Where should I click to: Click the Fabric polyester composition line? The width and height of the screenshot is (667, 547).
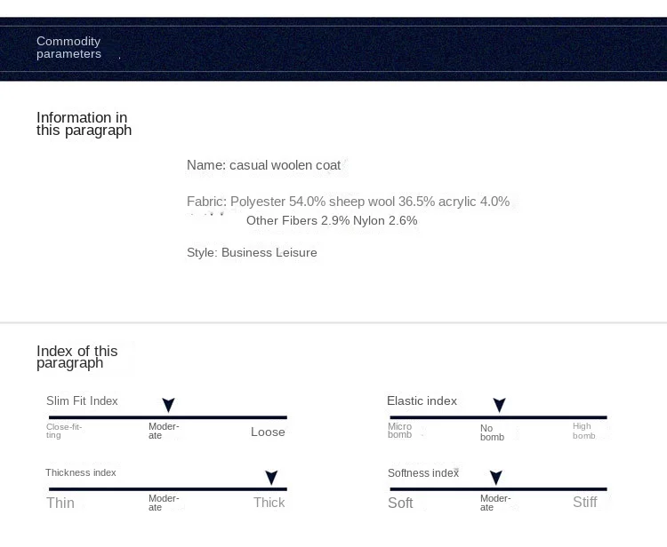348,202
